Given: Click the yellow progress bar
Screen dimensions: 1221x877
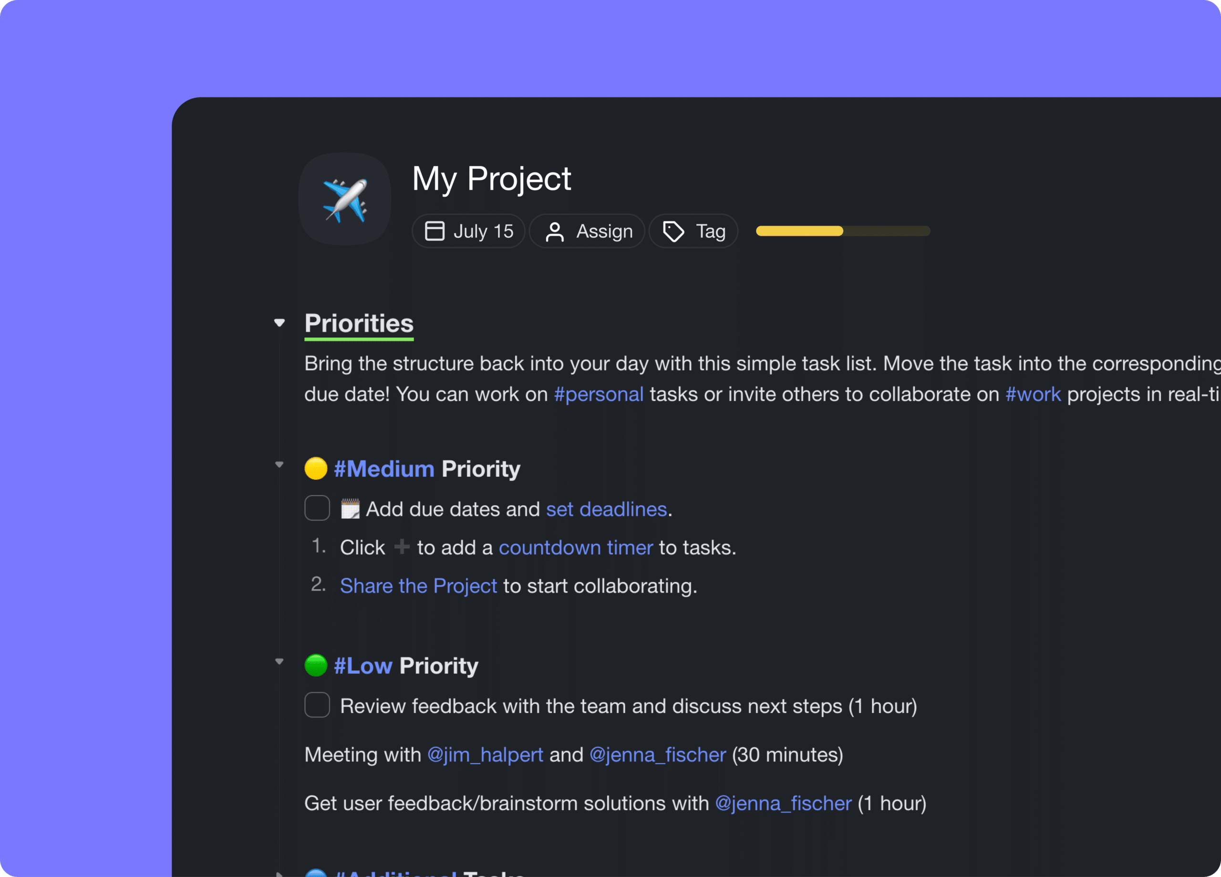Looking at the screenshot, I should (x=799, y=230).
